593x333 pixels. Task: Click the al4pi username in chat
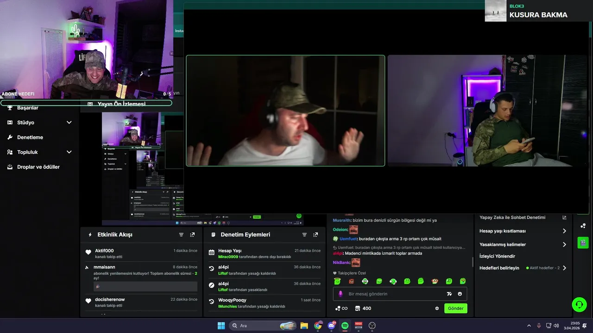coord(337,253)
